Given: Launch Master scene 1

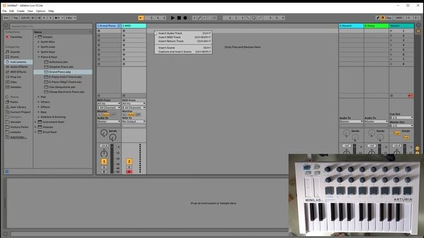Looking at the screenshot, I should [x=392, y=31].
